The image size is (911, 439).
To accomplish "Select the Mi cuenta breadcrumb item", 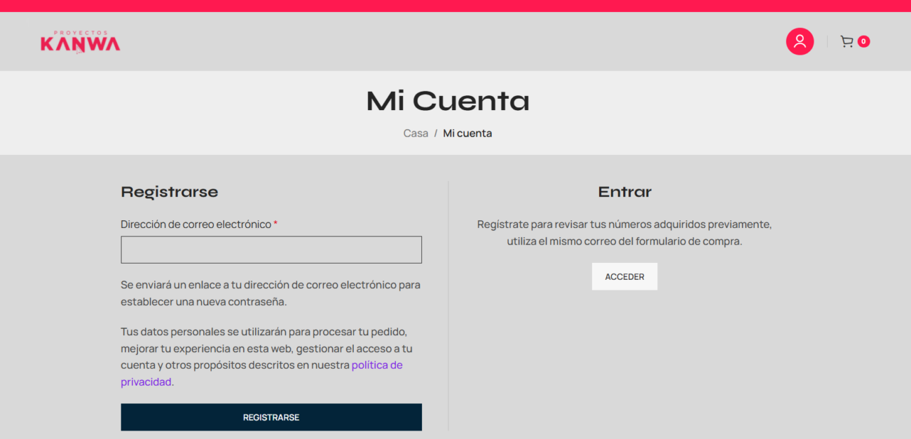I will point(467,133).
